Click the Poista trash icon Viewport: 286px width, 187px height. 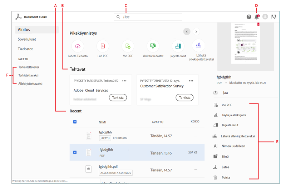pos(215,177)
